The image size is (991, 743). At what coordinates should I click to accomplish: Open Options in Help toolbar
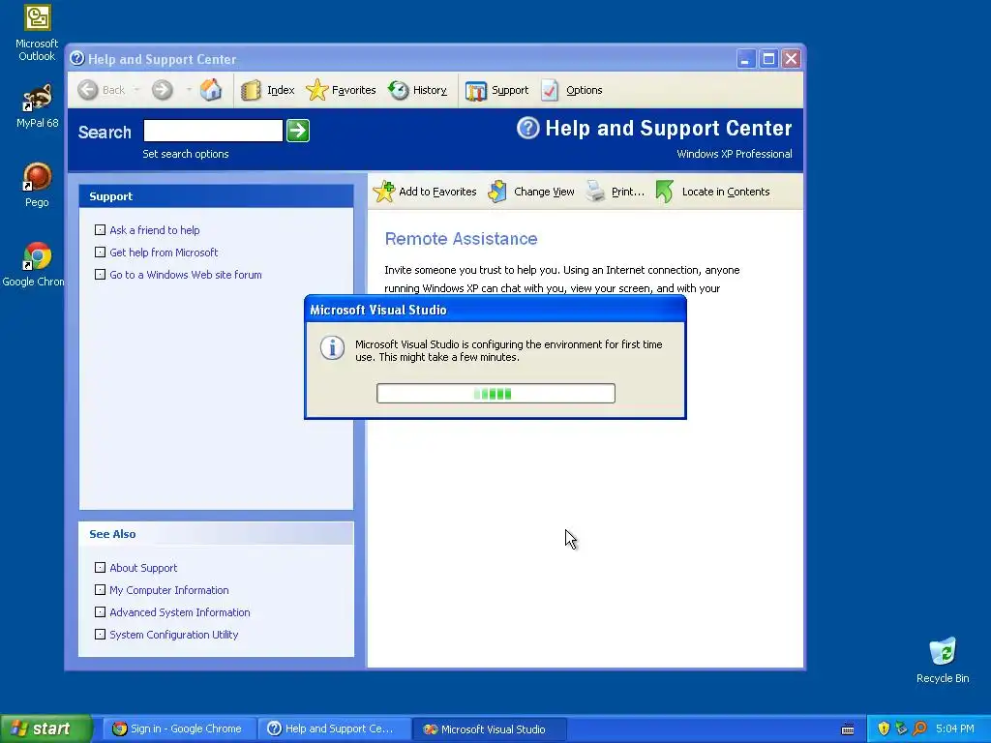[572, 90]
